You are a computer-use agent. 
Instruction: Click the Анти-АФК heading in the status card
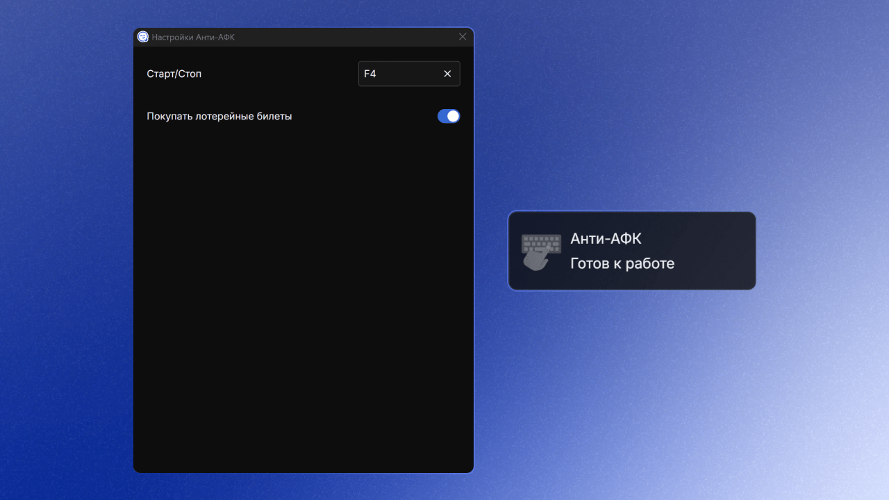click(x=606, y=238)
